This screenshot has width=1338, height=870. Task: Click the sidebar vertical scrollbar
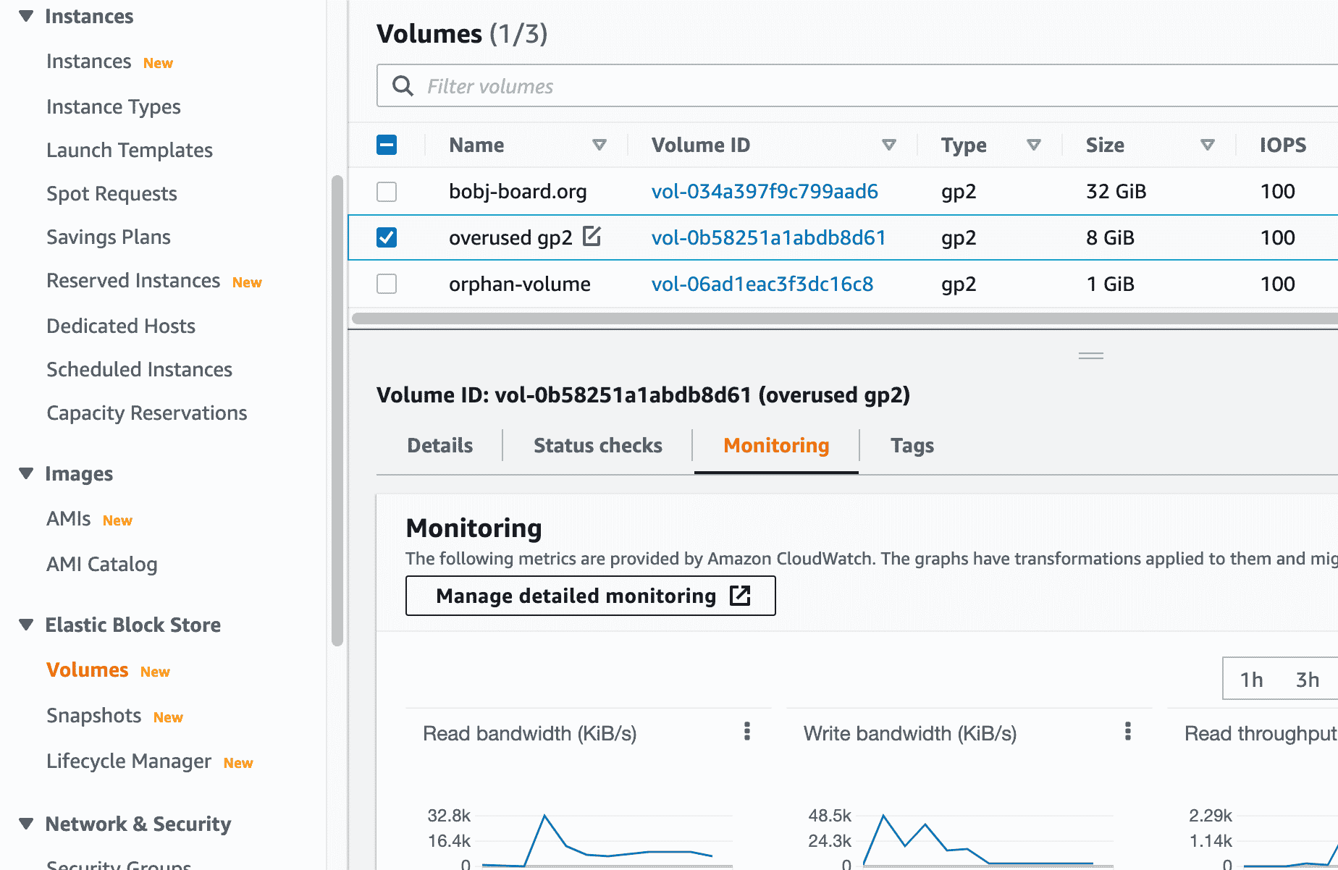337,410
